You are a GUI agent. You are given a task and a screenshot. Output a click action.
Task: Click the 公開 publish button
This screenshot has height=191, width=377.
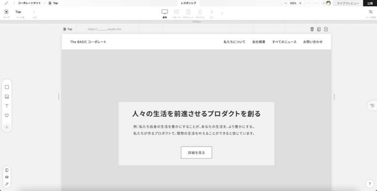[370, 3]
